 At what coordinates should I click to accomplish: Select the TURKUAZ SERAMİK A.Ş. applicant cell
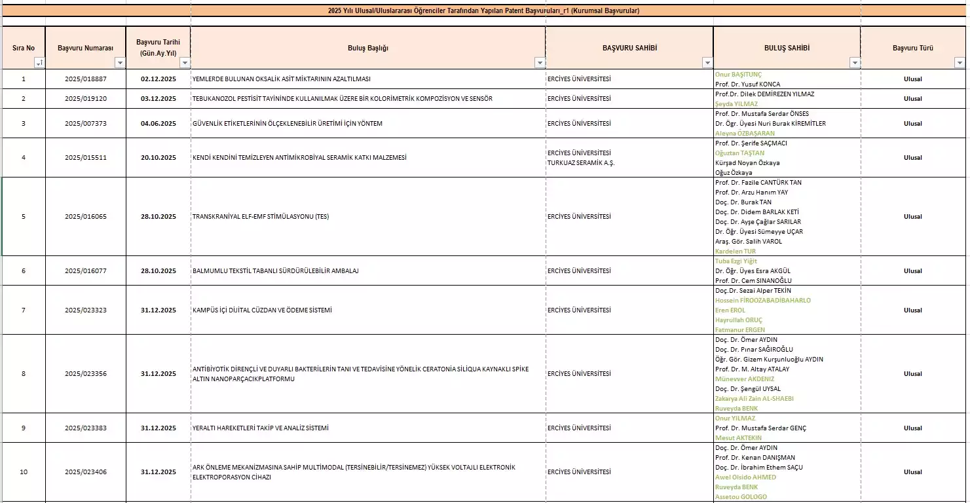point(581,162)
